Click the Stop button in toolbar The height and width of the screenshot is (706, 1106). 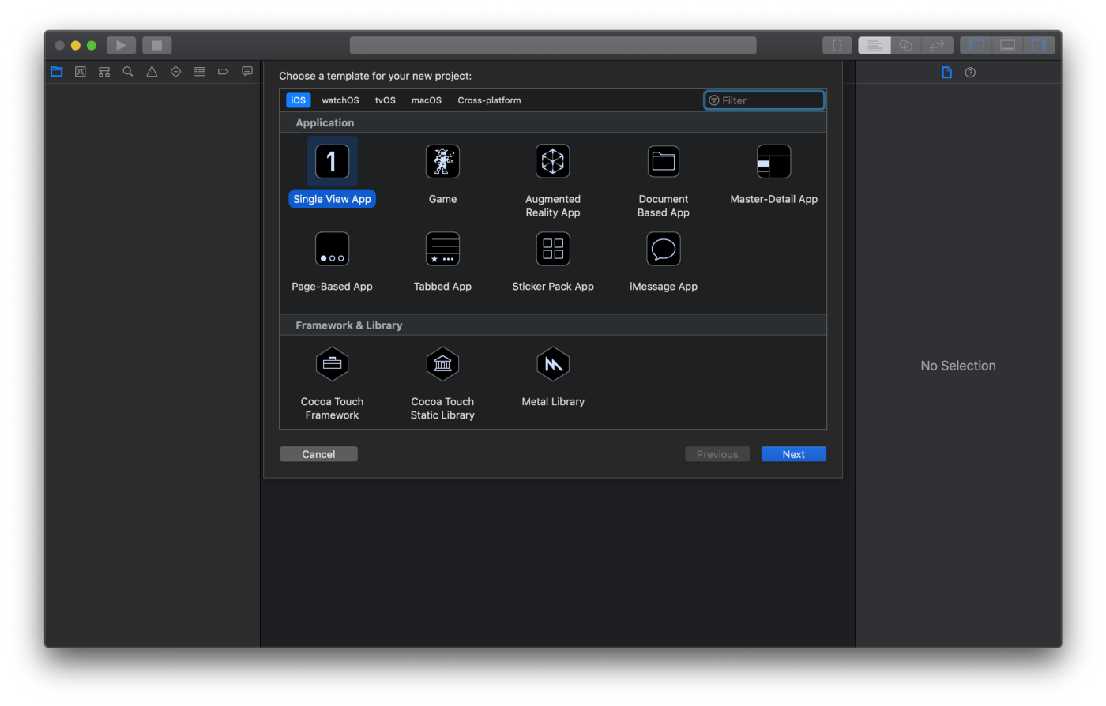(156, 46)
